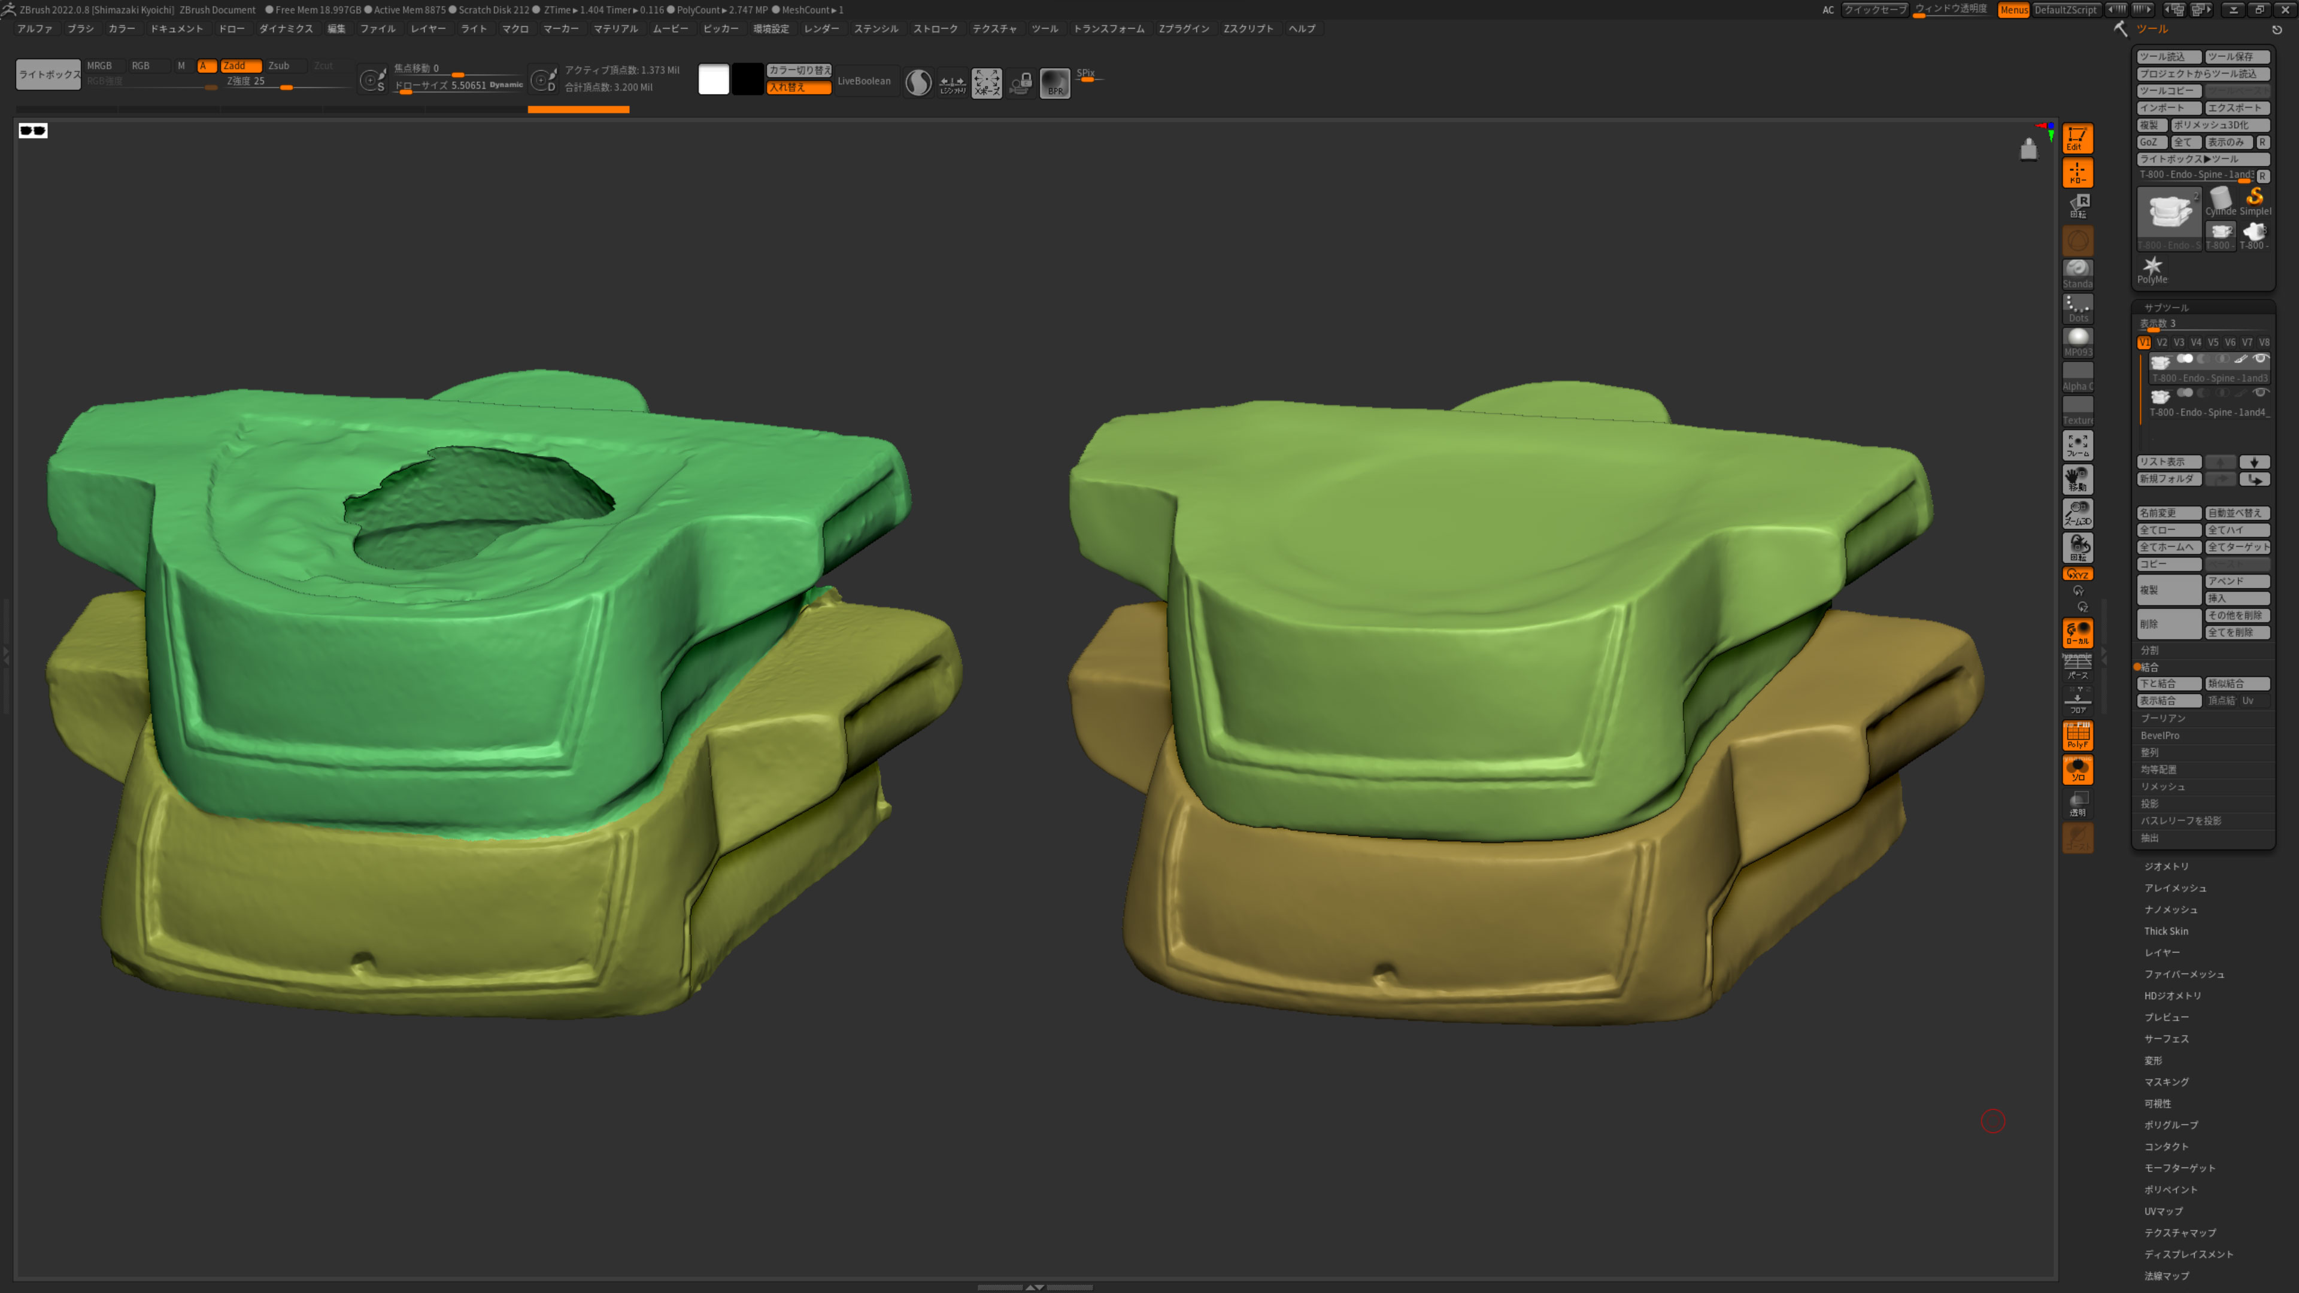
Task: Click the sculptris-style S sphere icon
Action: 918,83
